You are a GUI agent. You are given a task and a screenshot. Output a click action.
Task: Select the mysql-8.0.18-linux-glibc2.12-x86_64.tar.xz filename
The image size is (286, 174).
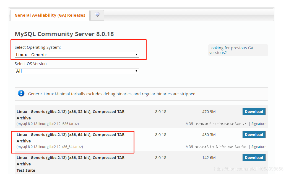pyautogui.click(x=50, y=147)
